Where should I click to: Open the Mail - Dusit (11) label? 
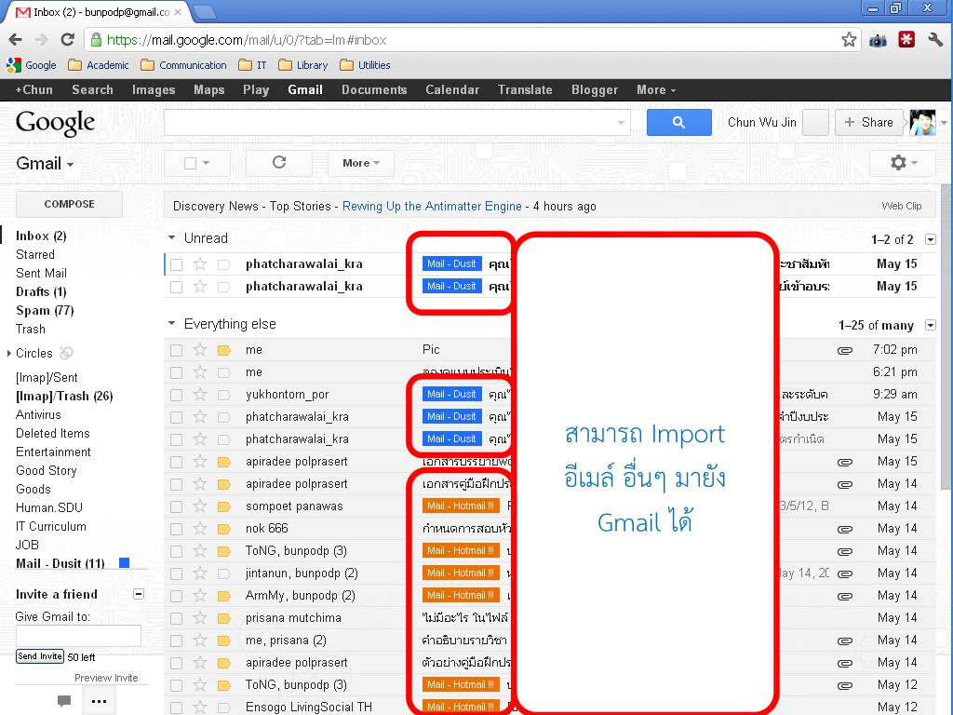pos(60,563)
